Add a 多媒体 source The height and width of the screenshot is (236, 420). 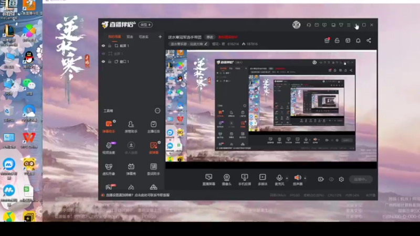[262, 179]
